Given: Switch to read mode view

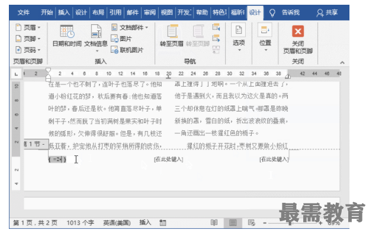Looking at the screenshot, I should (x=214, y=223).
